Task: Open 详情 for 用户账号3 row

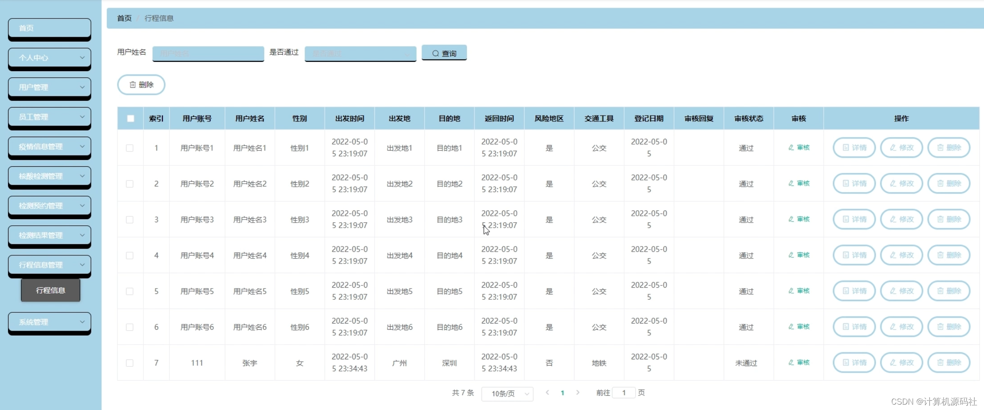Action: [854, 219]
